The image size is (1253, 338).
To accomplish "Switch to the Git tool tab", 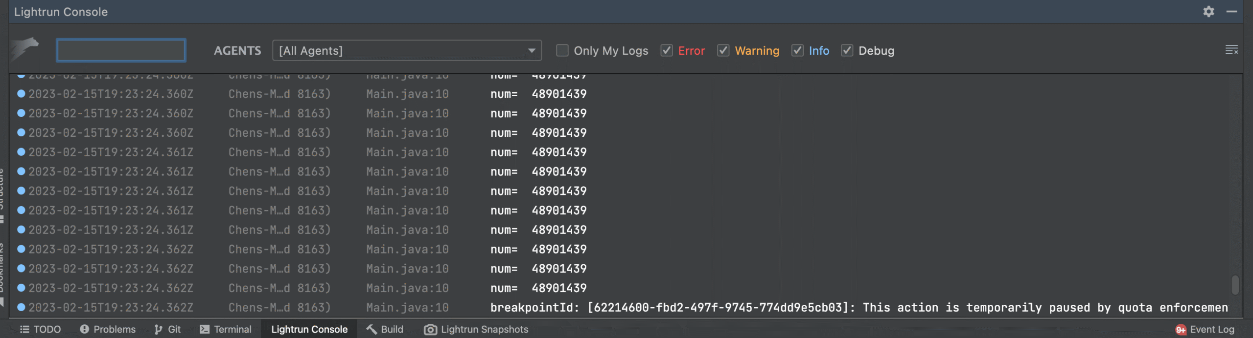I will [168, 330].
